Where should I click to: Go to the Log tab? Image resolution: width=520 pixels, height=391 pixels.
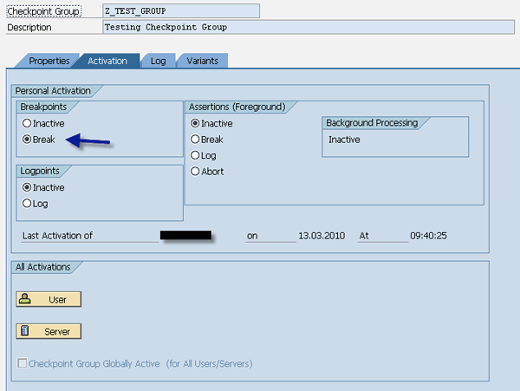[x=158, y=61]
